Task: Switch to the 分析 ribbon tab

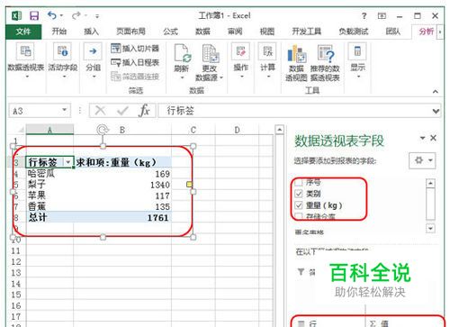Action: pyautogui.click(x=426, y=32)
